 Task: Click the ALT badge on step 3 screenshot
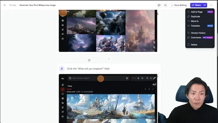coord(154,84)
